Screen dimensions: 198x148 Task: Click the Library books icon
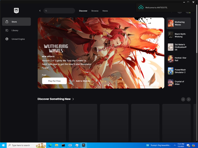[x=7, y=30]
